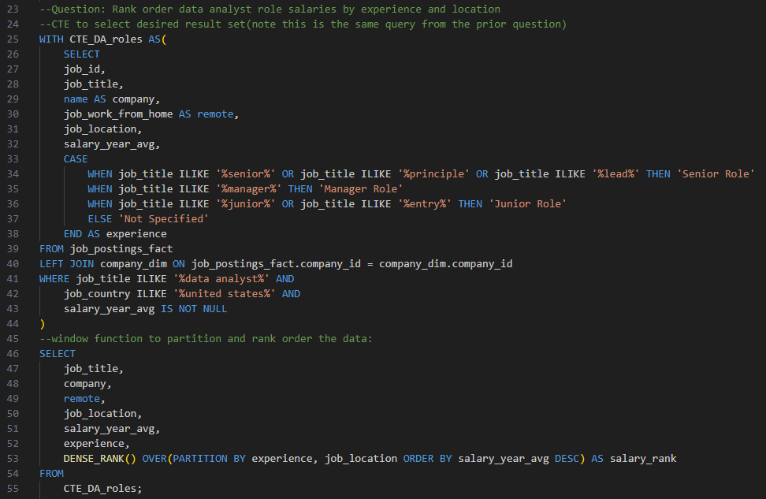Click the comment beginning with --Question
The height and width of the screenshot is (499, 766).
point(270,9)
